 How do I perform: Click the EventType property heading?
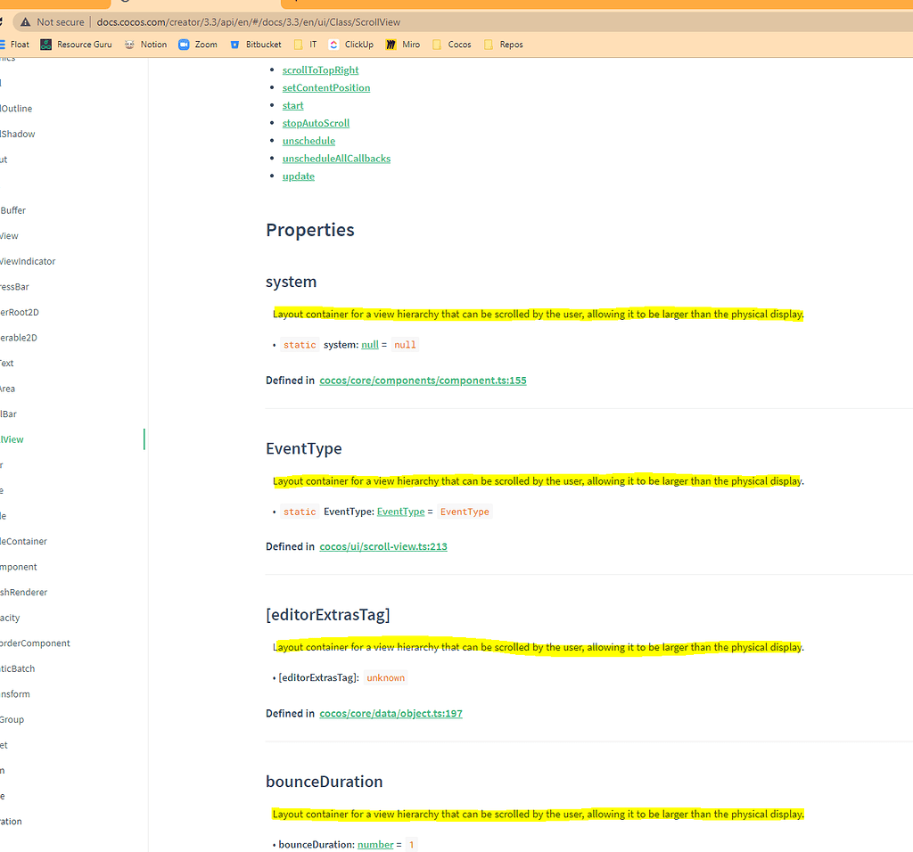304,448
